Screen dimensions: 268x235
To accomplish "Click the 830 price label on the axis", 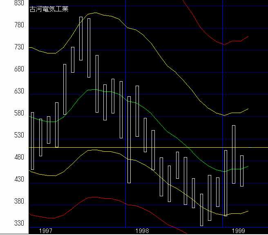I will [8, 3].
